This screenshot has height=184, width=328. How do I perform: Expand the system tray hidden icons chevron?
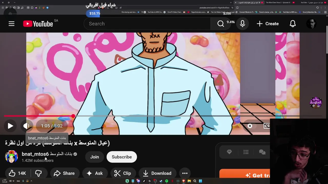pos(31,181)
